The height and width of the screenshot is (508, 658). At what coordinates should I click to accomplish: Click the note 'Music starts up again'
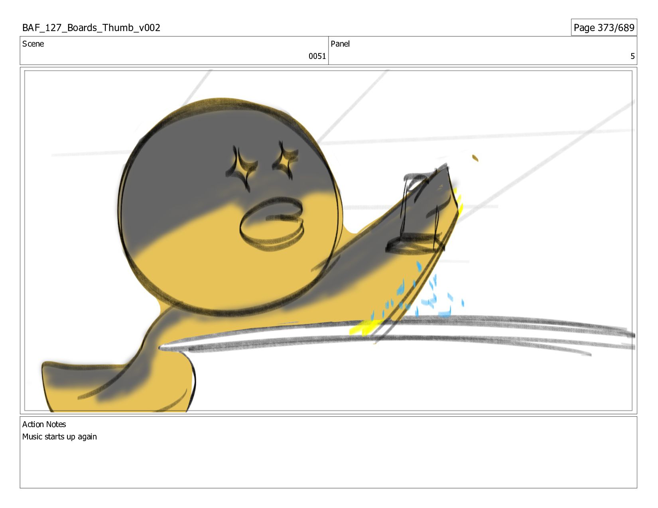click(x=59, y=437)
